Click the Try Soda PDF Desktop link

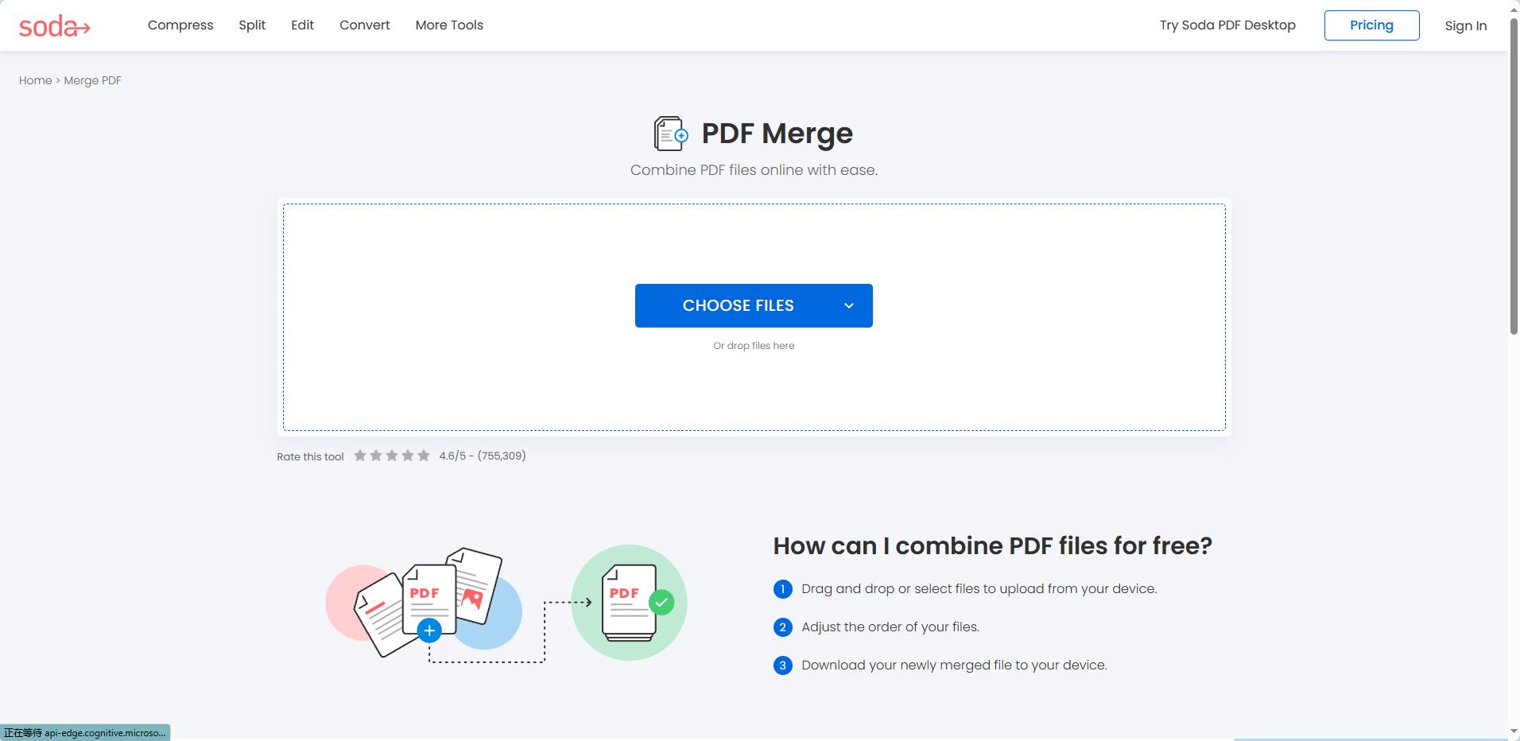coord(1227,25)
